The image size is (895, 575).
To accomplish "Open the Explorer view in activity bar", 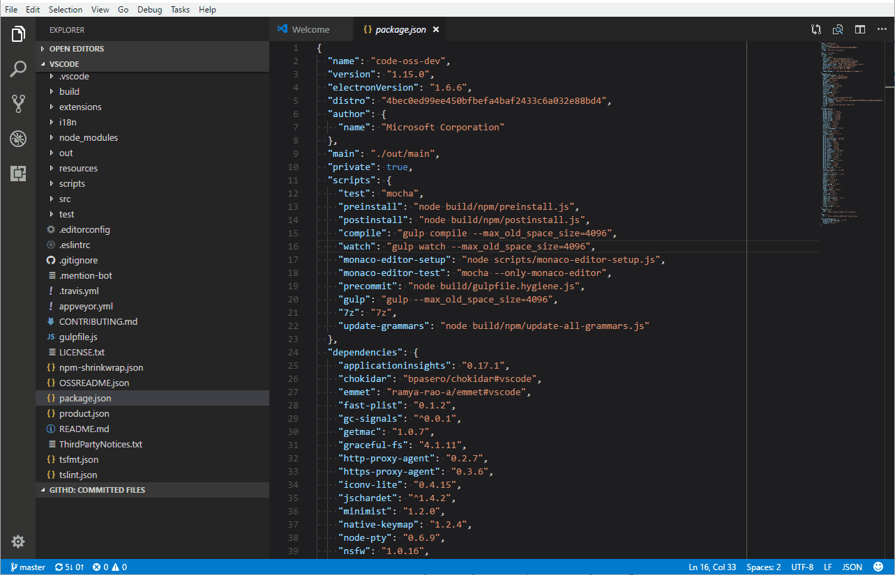I will coord(18,33).
